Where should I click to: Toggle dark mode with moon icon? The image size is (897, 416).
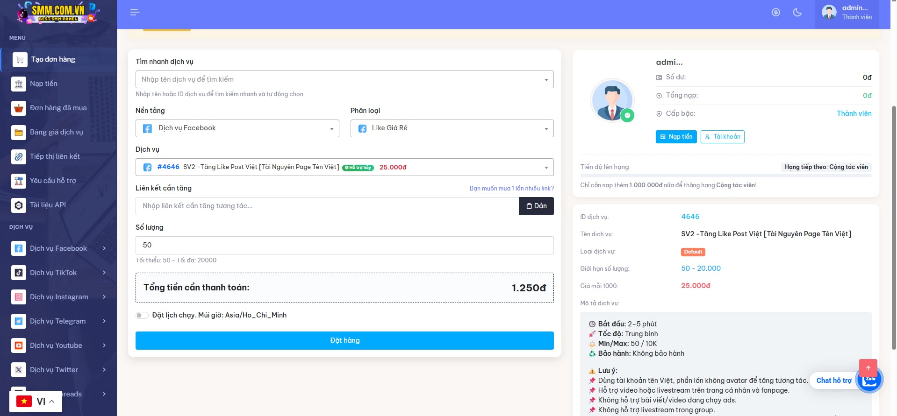[x=797, y=13]
